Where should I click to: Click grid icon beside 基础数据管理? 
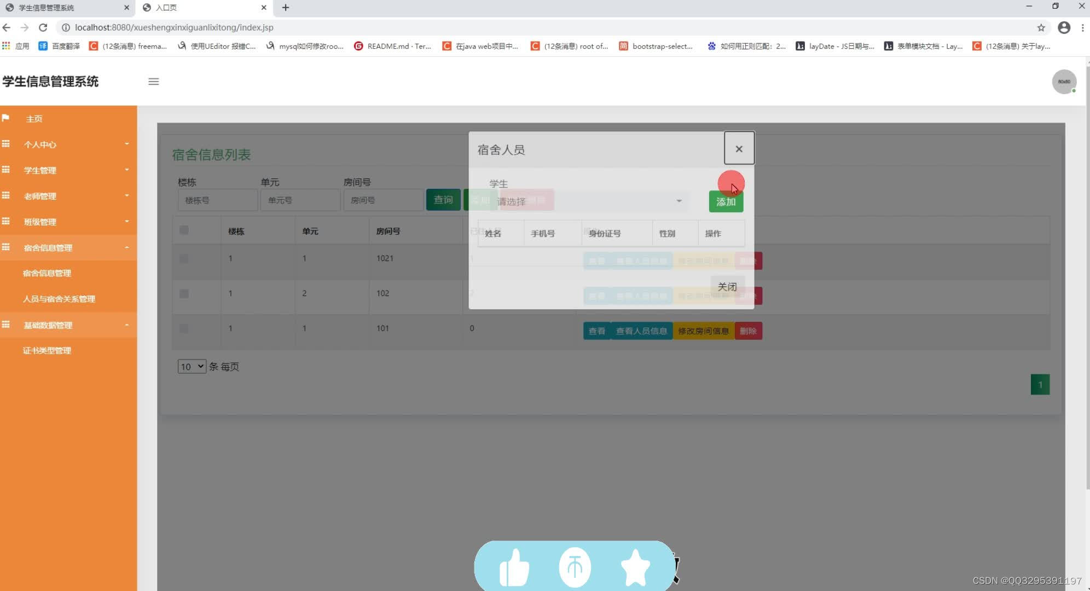[6, 325]
